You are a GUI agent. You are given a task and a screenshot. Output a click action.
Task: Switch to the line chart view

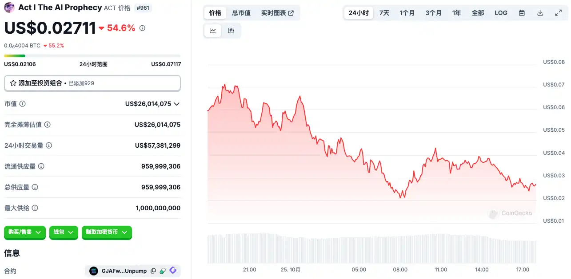[x=213, y=31]
